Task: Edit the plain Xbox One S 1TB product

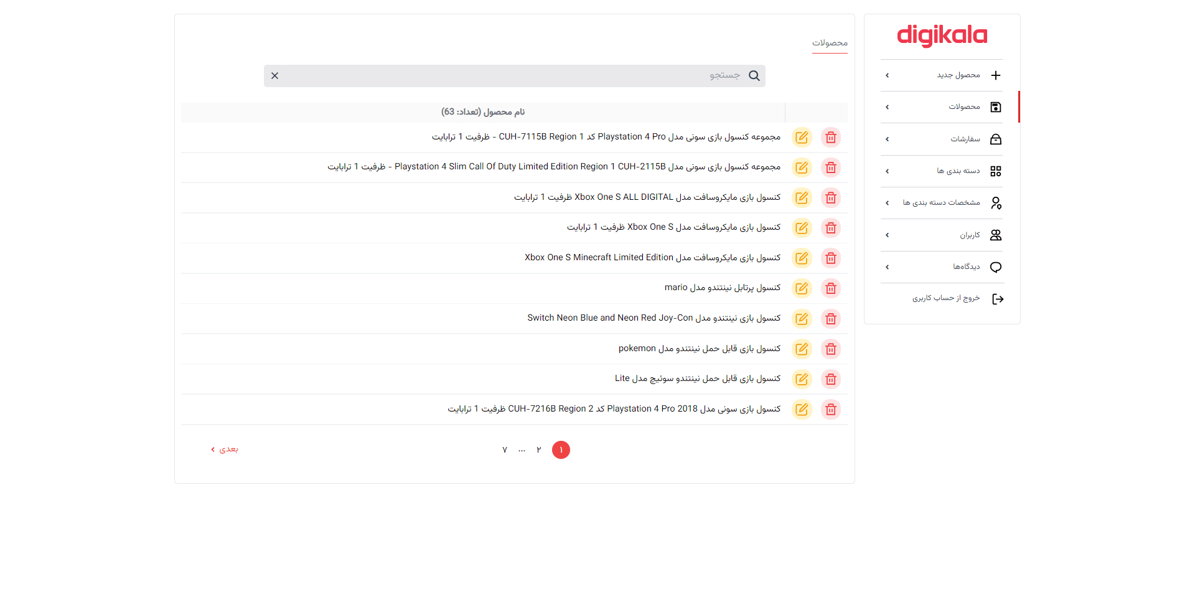Action: 802,228
